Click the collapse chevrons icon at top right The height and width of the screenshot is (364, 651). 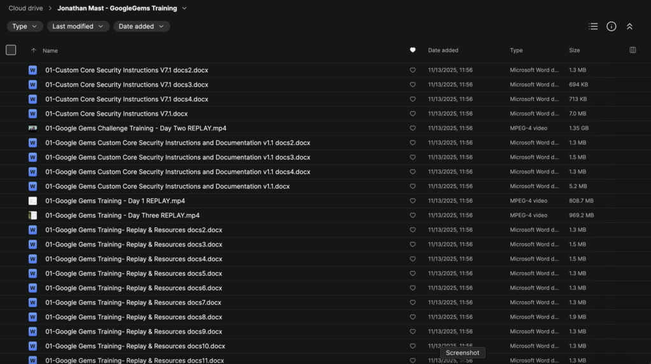pyautogui.click(x=629, y=27)
